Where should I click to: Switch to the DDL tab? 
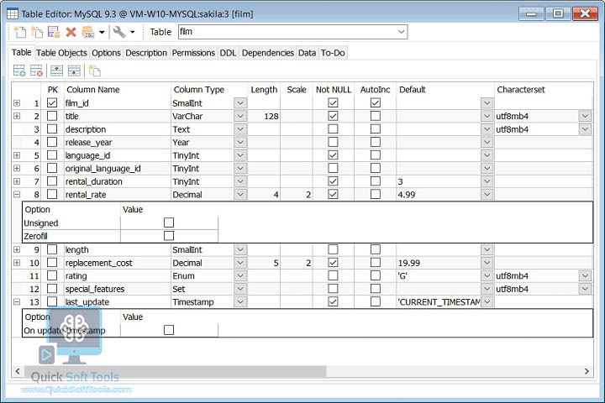point(228,53)
